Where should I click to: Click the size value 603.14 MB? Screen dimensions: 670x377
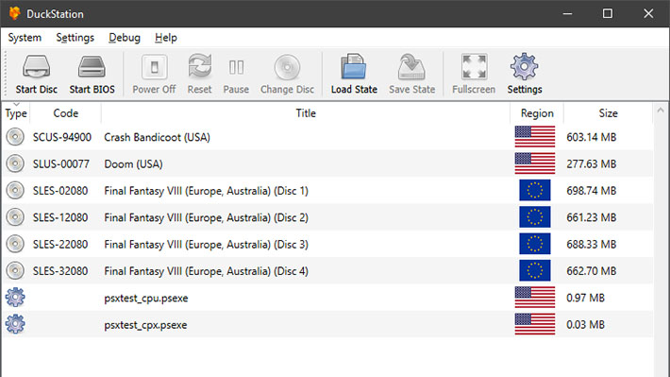pos(592,137)
